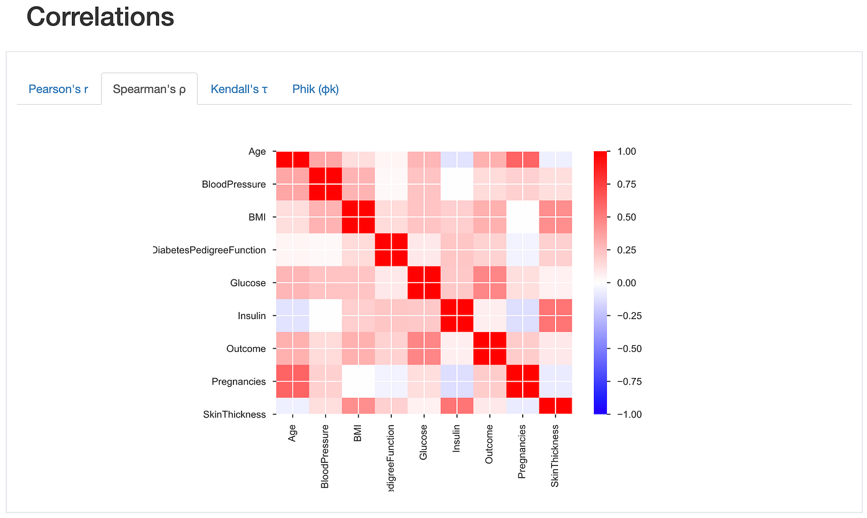Click the Glucose-Insulin correlation cell

[x=457, y=283]
